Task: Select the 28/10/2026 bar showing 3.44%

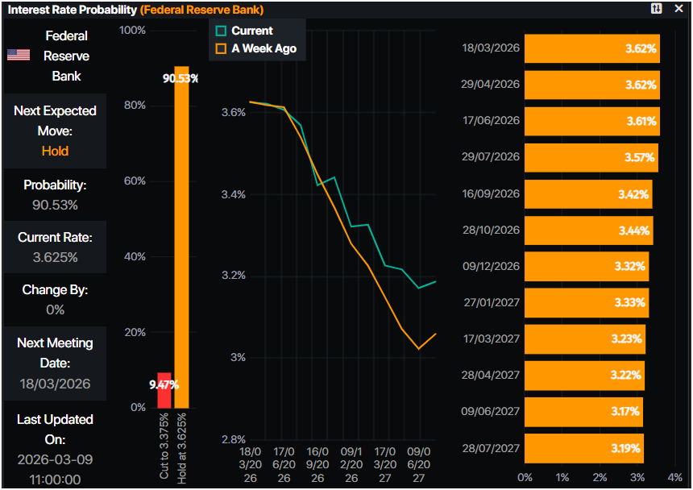Action: (588, 230)
